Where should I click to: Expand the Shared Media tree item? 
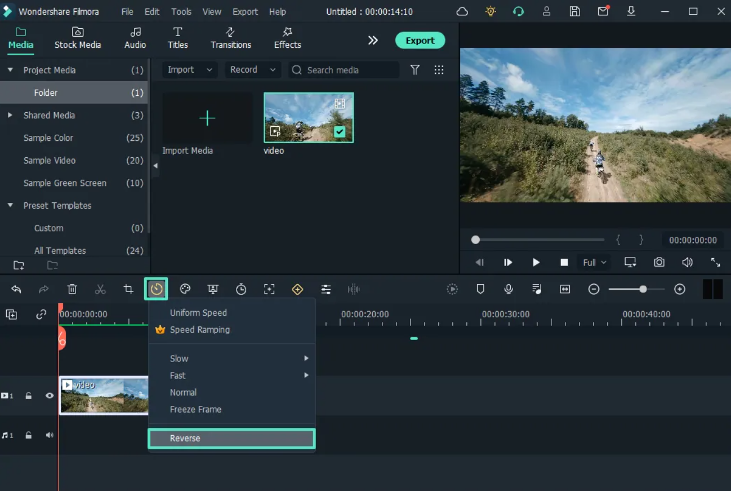click(x=10, y=115)
